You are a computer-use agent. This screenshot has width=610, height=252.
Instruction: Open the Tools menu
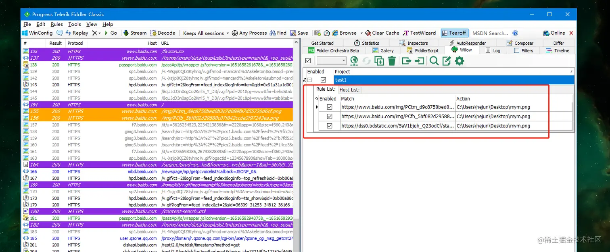click(75, 24)
